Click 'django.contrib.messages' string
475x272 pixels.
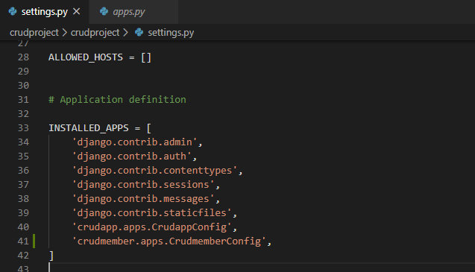pyautogui.click(x=143, y=199)
